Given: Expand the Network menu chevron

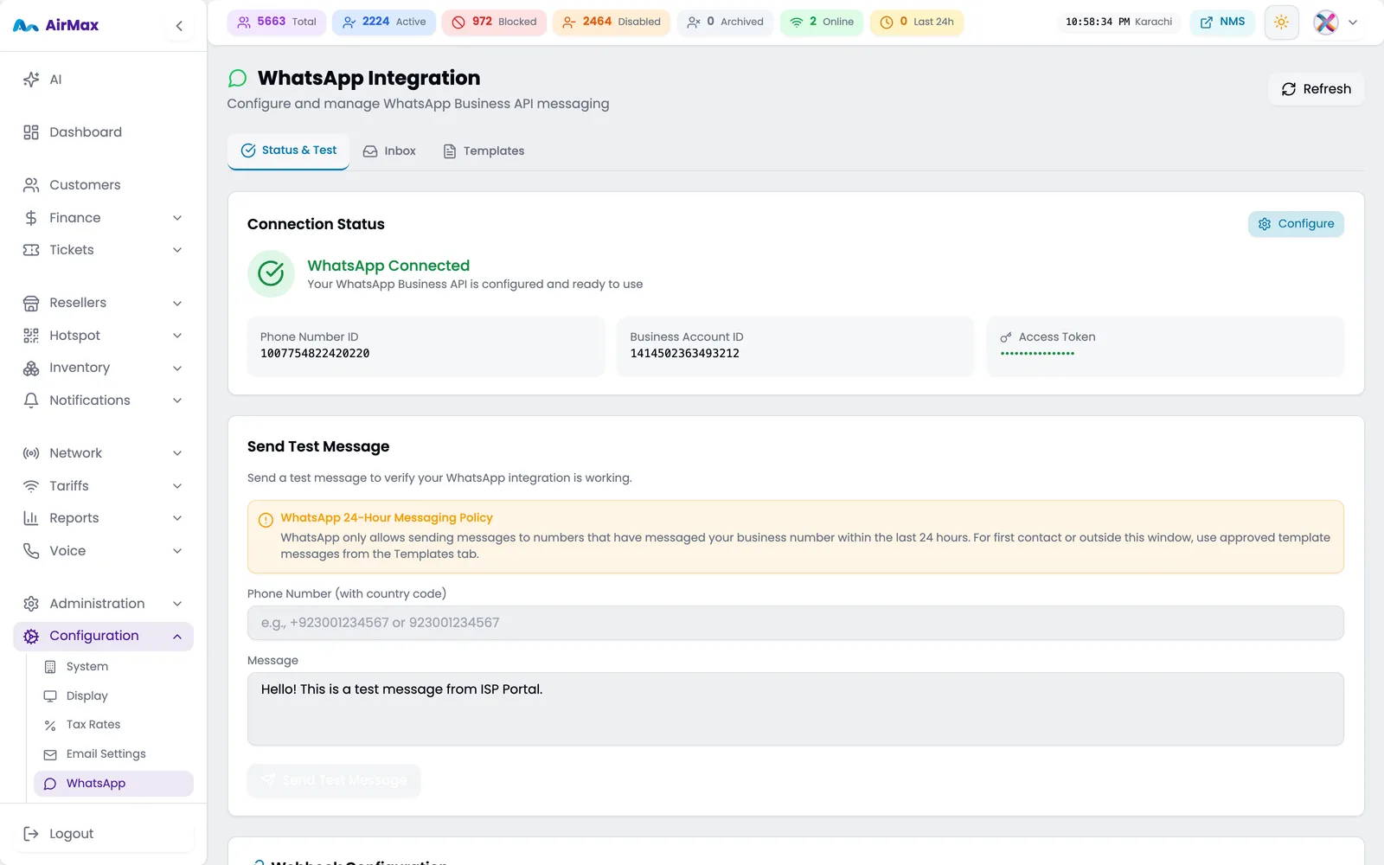Looking at the screenshot, I should pos(177,453).
